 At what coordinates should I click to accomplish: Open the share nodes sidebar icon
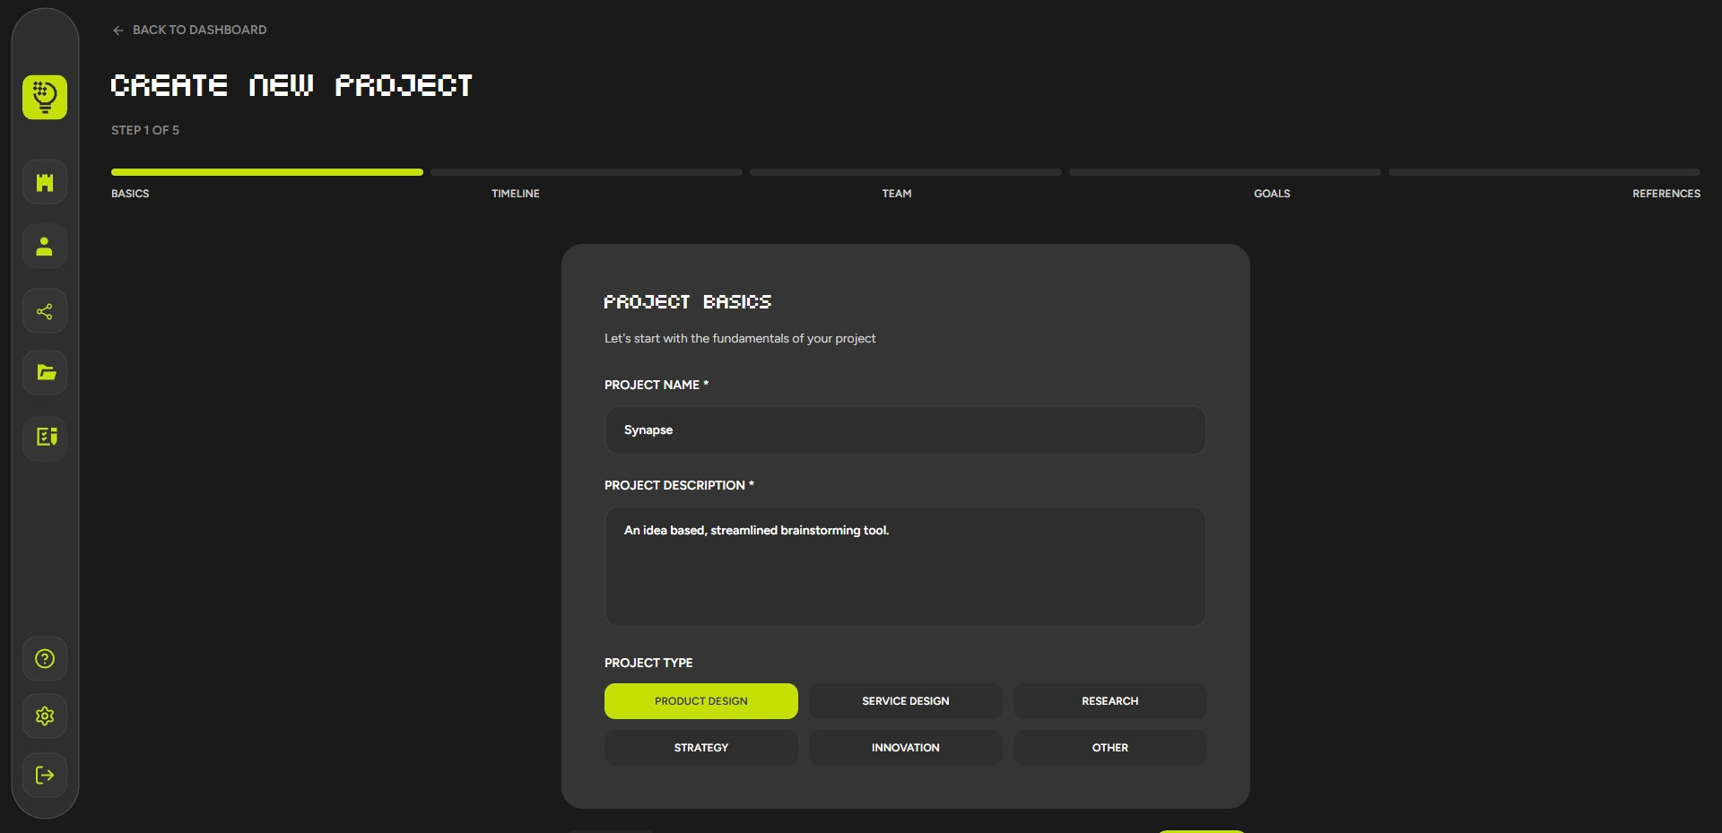pyautogui.click(x=45, y=311)
